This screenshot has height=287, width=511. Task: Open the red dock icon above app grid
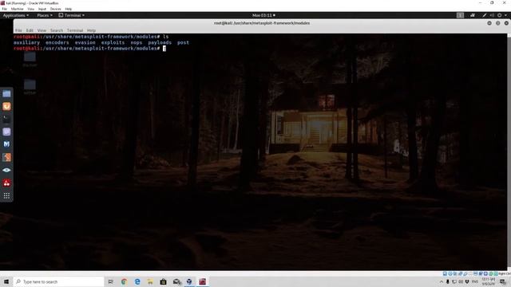tap(6, 183)
